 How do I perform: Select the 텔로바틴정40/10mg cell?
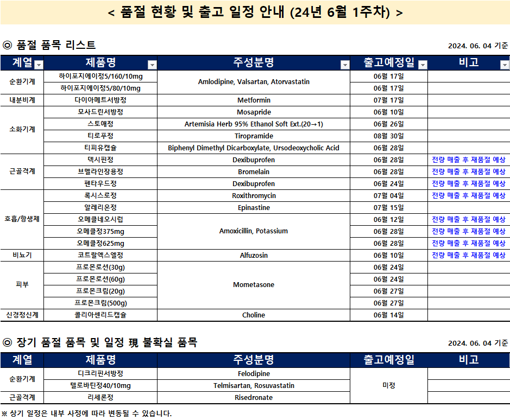click(x=100, y=386)
